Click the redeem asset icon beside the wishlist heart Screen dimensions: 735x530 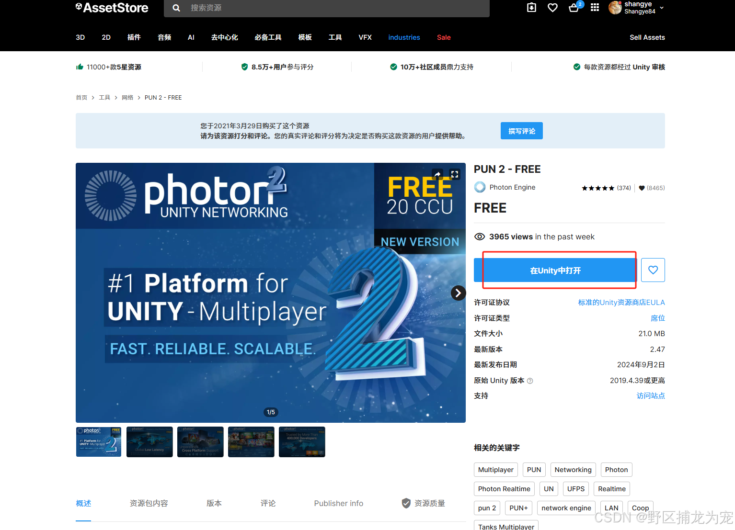pos(531,8)
